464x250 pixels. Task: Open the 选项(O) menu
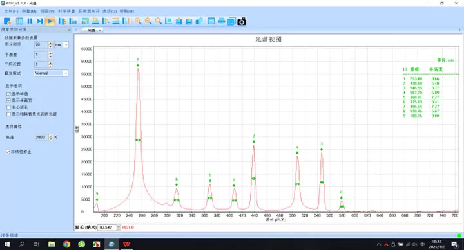point(110,11)
